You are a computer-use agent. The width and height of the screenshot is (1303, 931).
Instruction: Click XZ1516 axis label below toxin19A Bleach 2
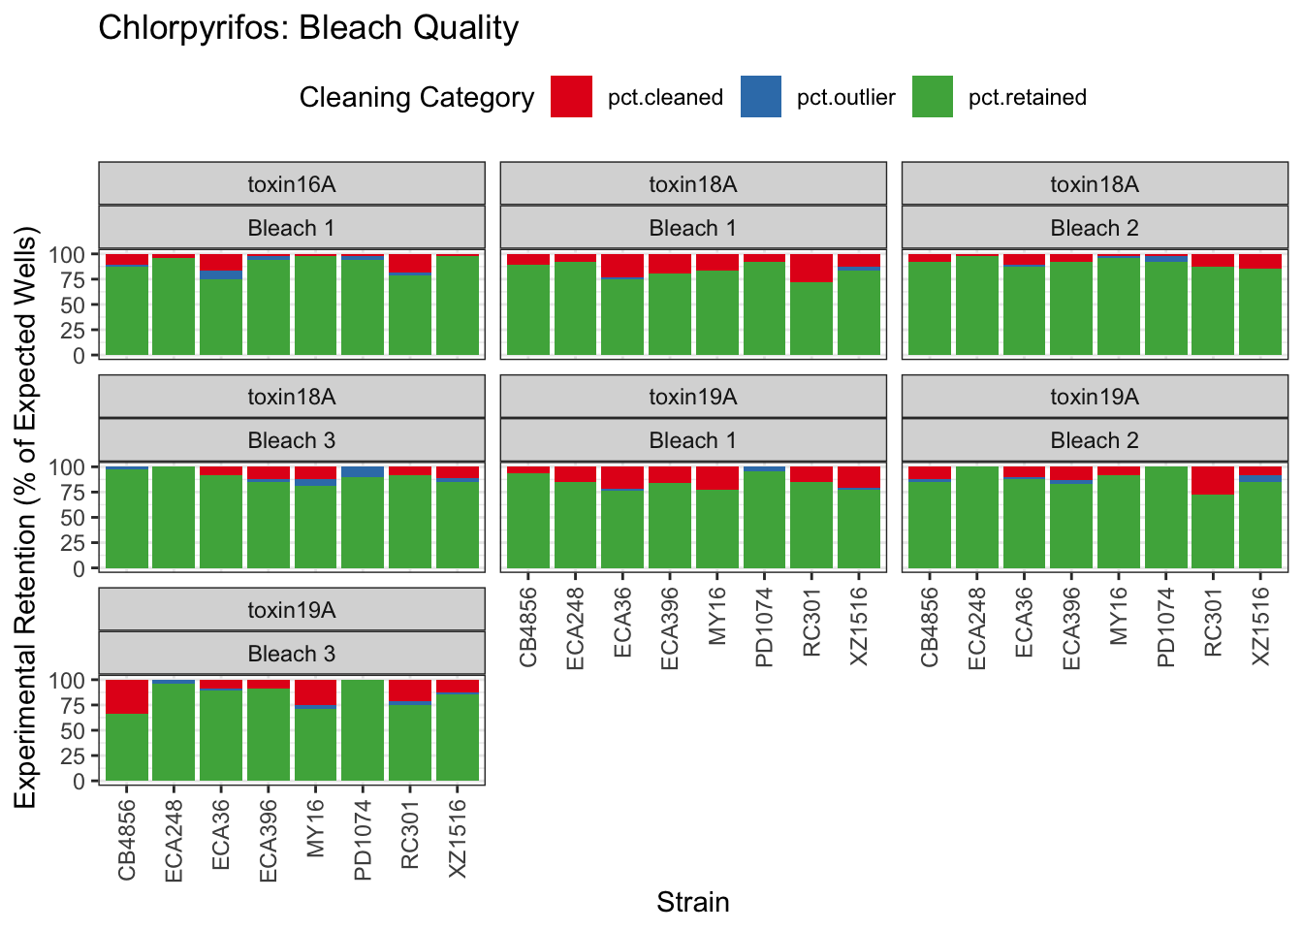(x=1260, y=626)
